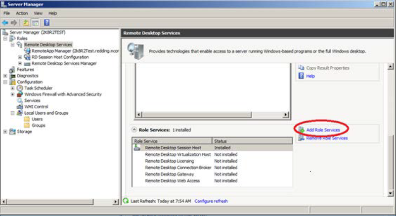Click the Groups folder icon
The image size is (396, 217).
pos(27,125)
